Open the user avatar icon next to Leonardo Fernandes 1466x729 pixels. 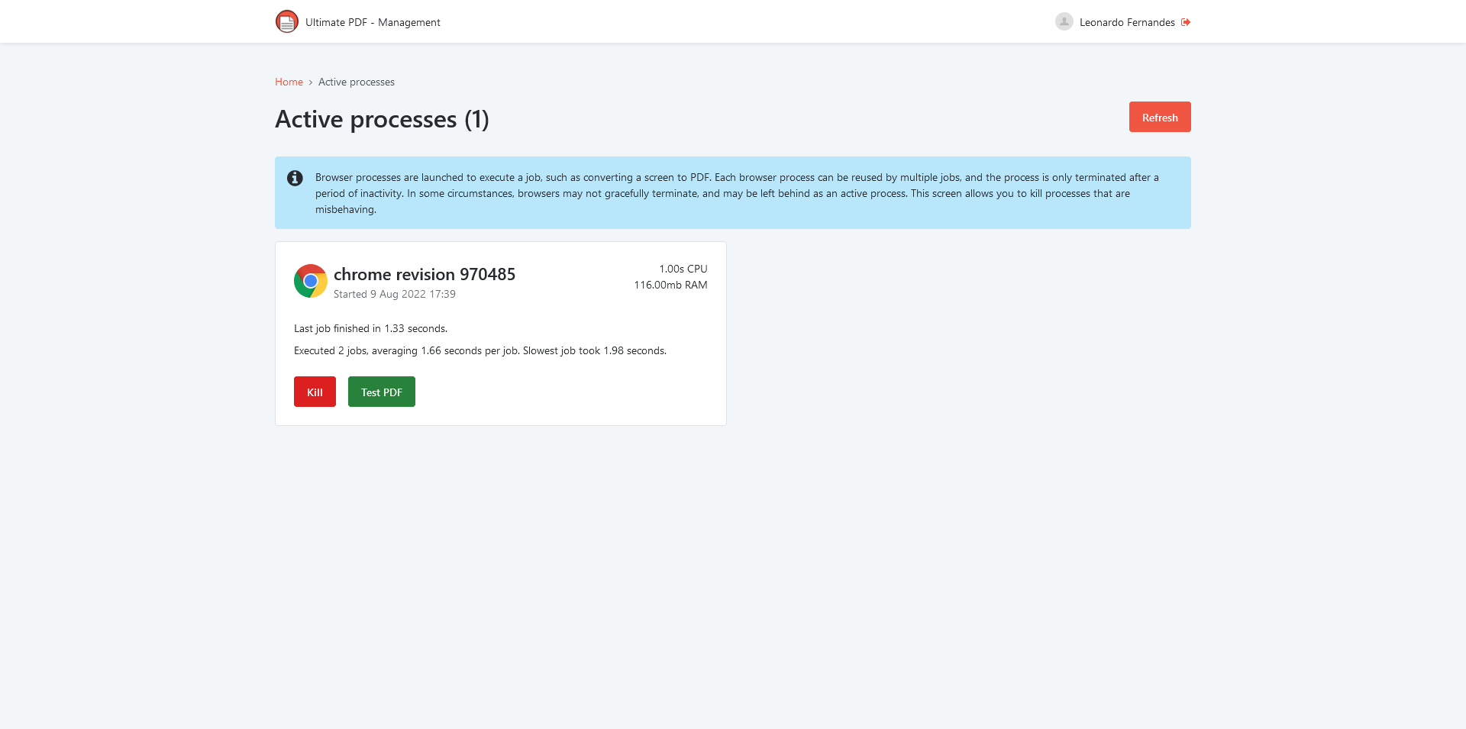point(1064,21)
